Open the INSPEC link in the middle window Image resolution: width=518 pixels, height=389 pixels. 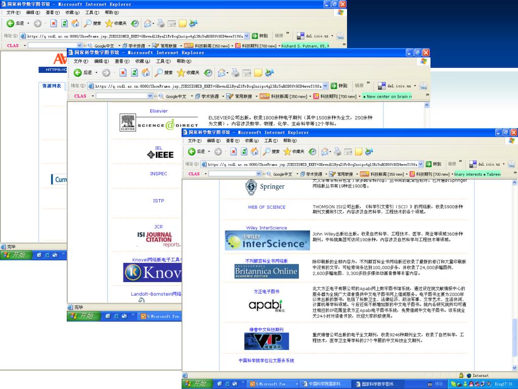coord(158,173)
